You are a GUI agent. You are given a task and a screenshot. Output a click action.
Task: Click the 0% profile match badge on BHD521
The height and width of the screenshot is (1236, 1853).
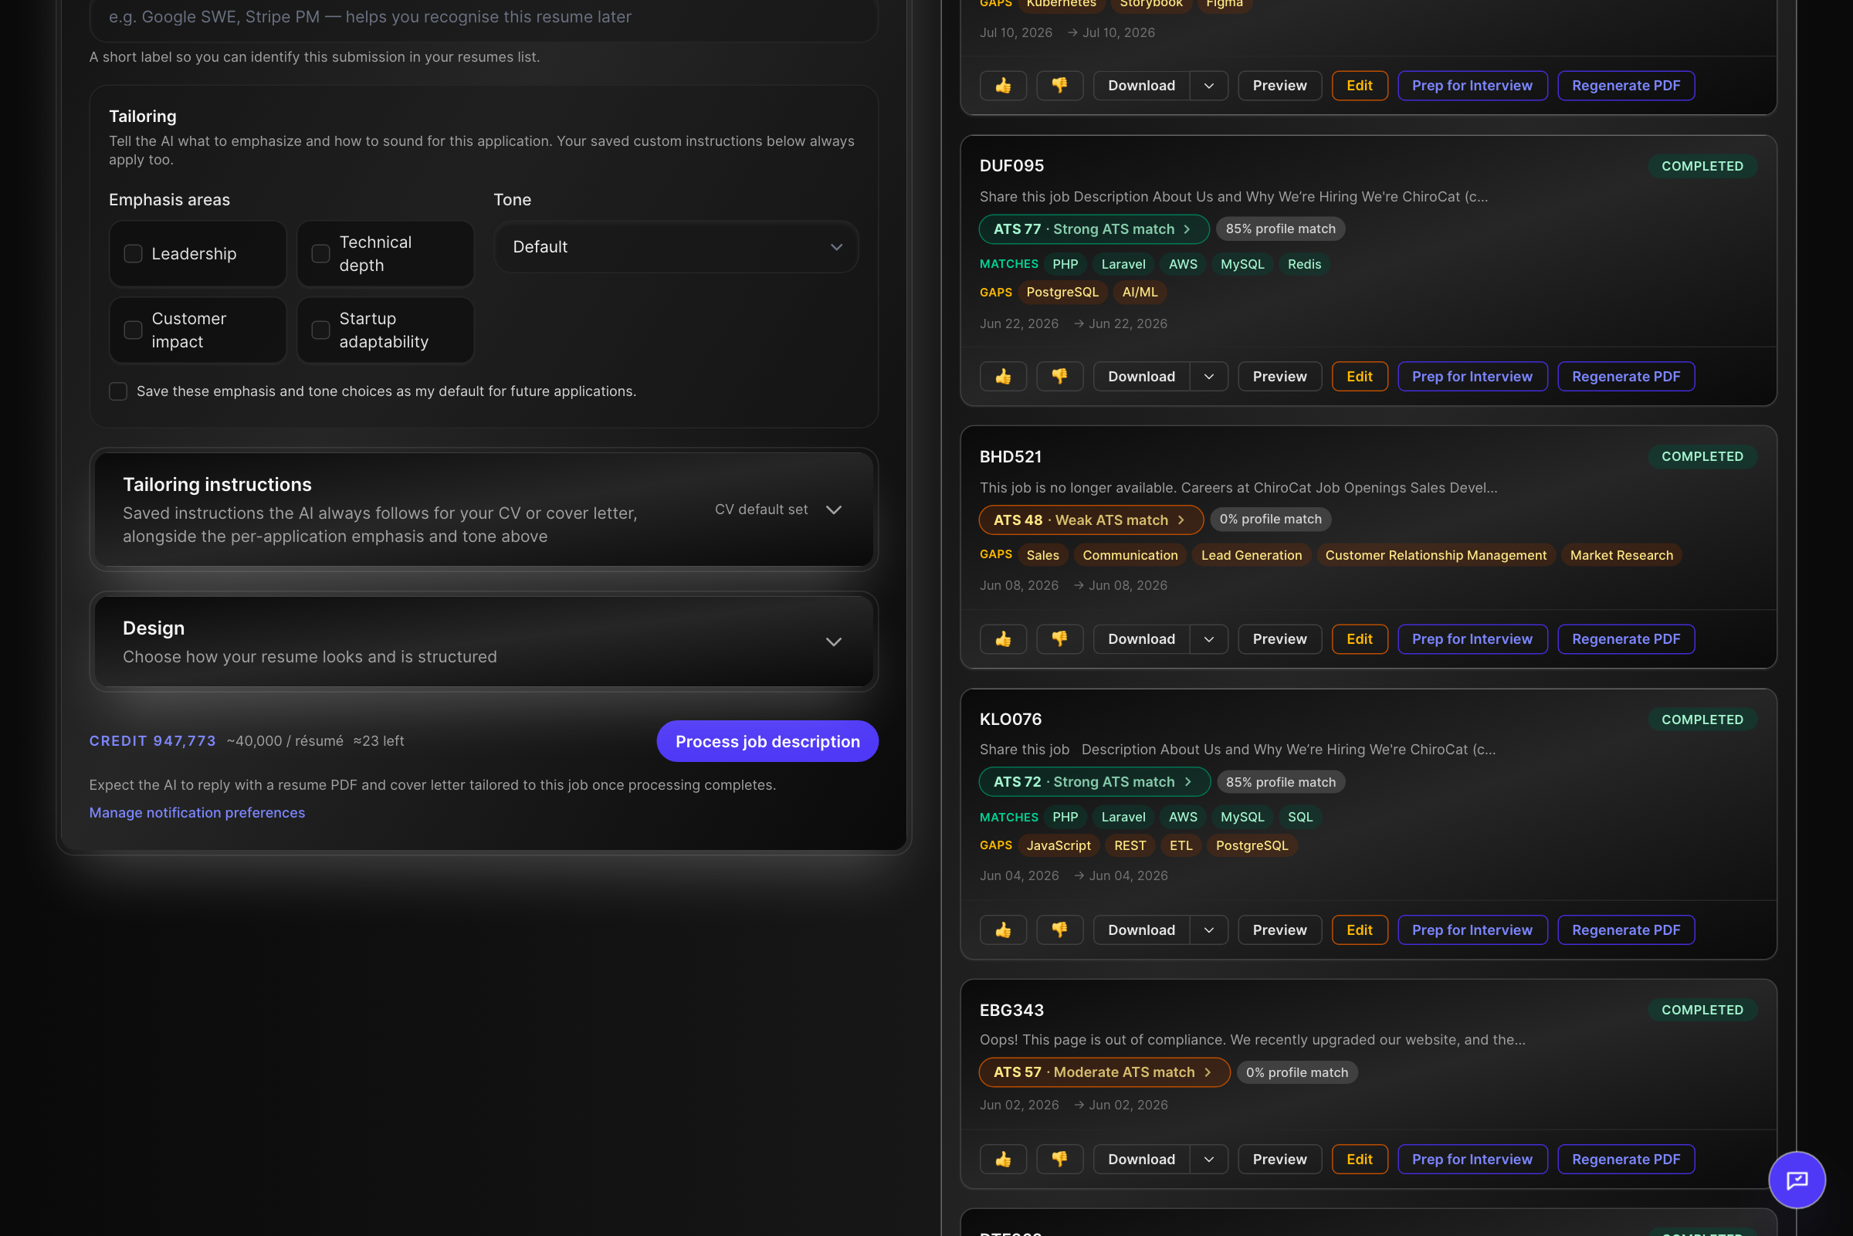pyautogui.click(x=1270, y=519)
